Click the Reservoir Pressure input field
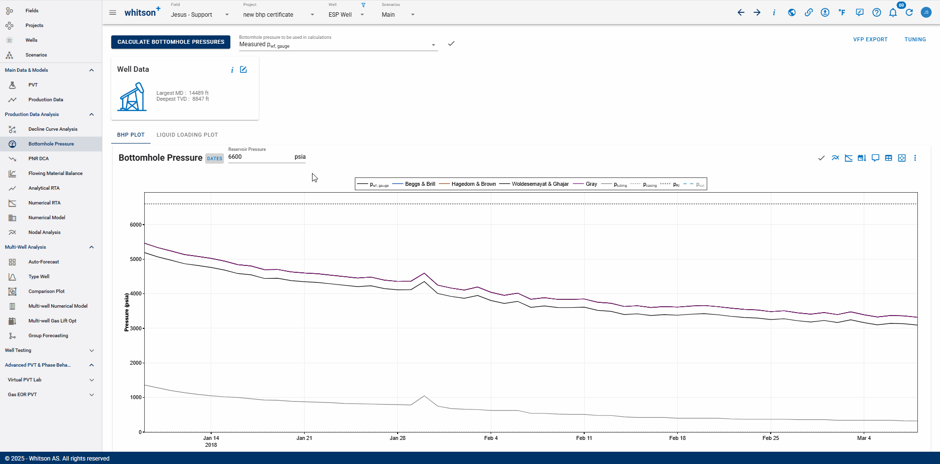The width and height of the screenshot is (940, 464). (260, 157)
